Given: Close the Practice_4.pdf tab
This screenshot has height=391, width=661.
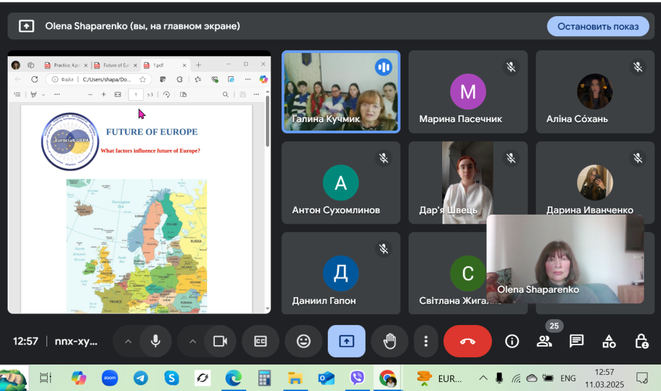Looking at the screenshot, I should point(86,65).
